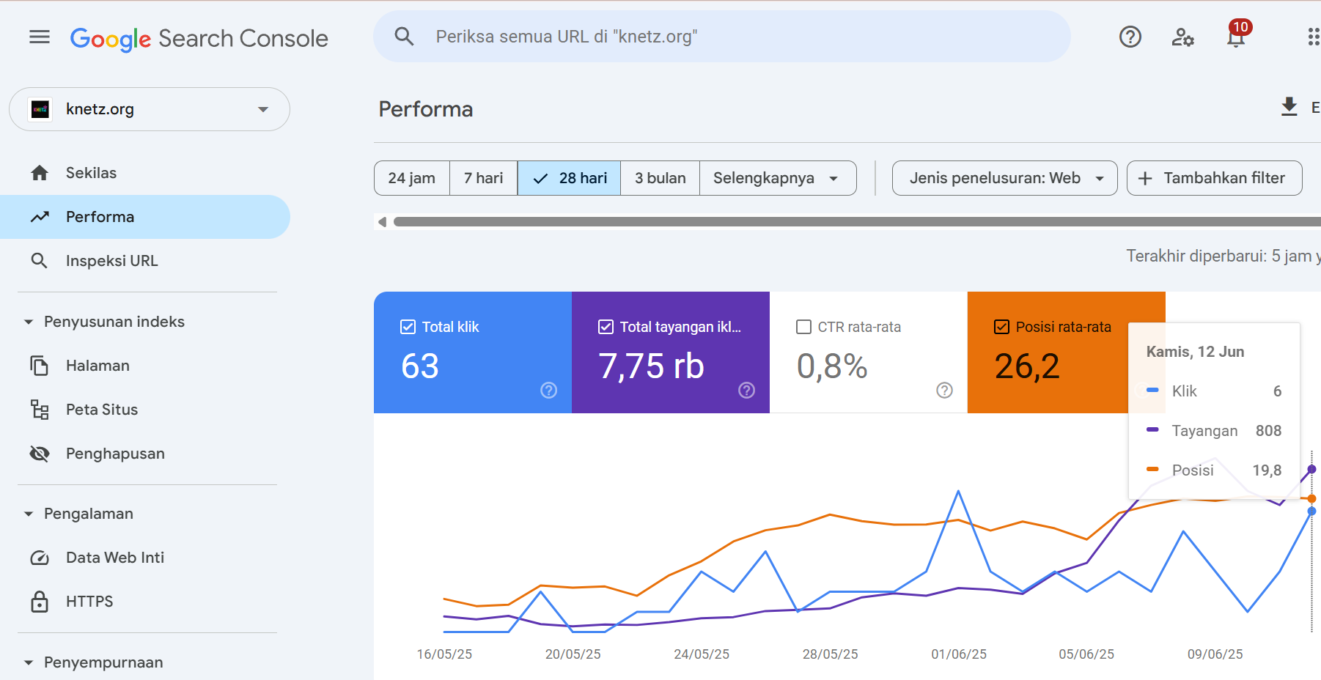Click the horizontal scrollbar left arrow

click(x=382, y=222)
